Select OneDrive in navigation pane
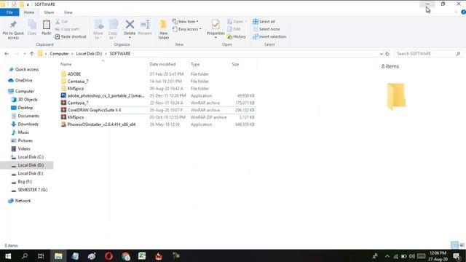This screenshot has height=262, width=466. click(x=23, y=81)
